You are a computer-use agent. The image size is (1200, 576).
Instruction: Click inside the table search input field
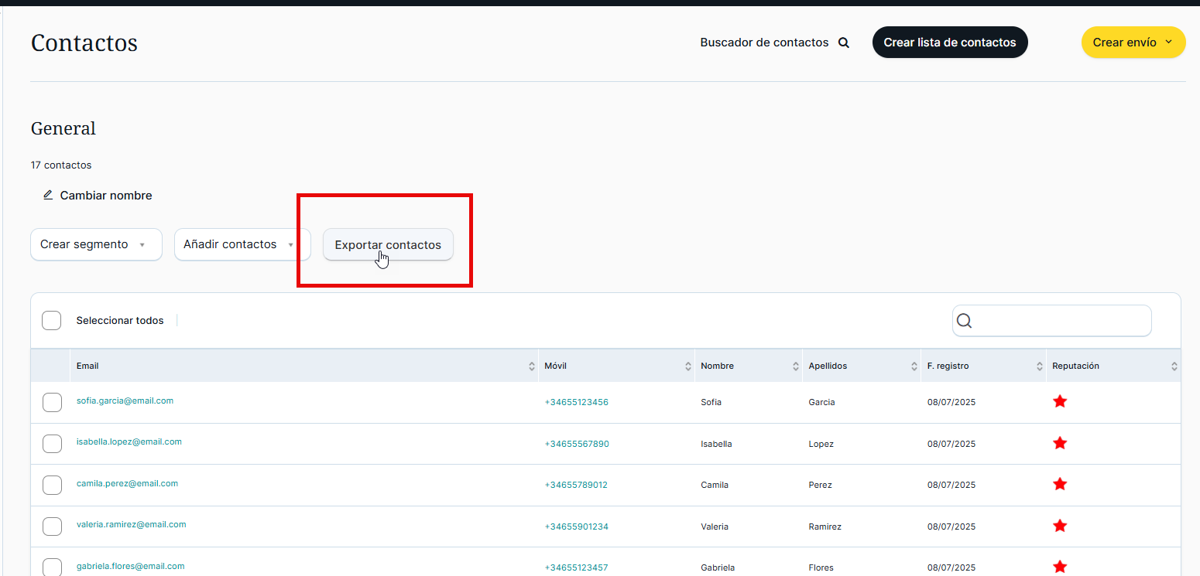(1061, 321)
